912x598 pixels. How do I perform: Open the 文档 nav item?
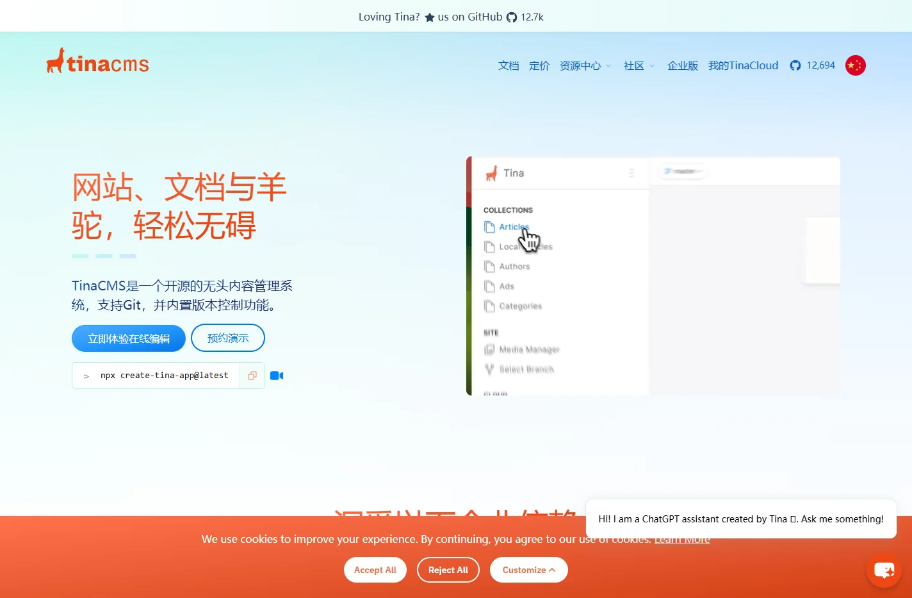coord(509,65)
